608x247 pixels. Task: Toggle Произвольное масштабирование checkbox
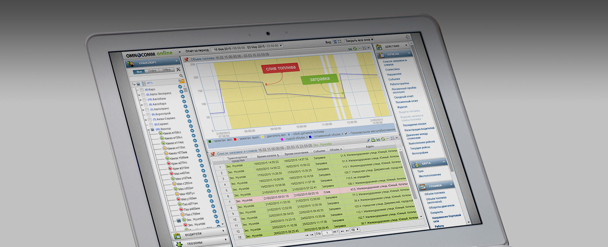346,133
